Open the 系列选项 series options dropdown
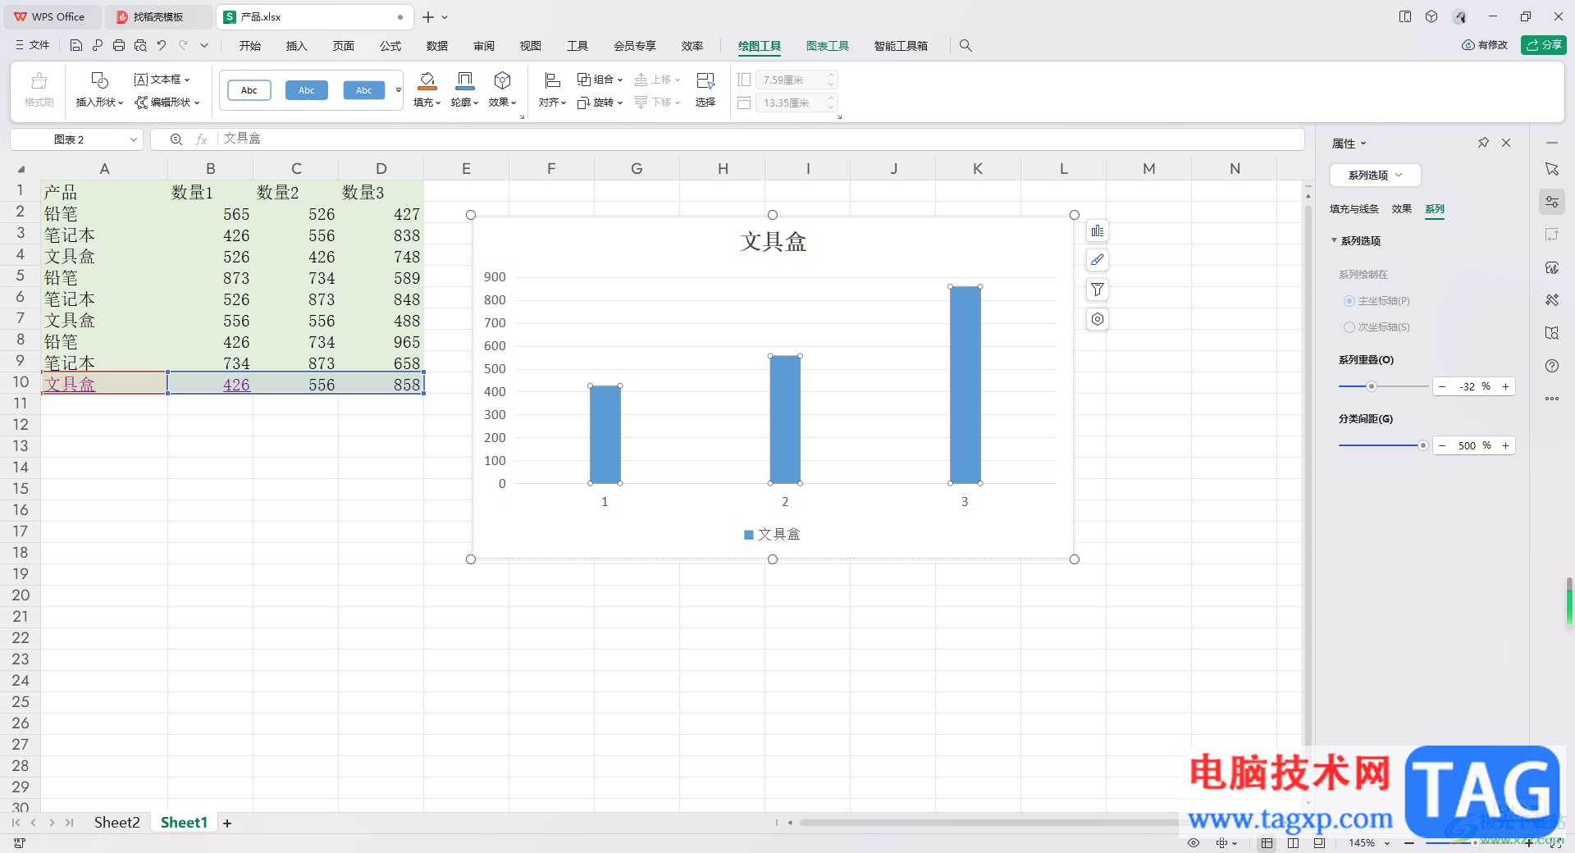This screenshot has height=853, width=1575. point(1375,176)
